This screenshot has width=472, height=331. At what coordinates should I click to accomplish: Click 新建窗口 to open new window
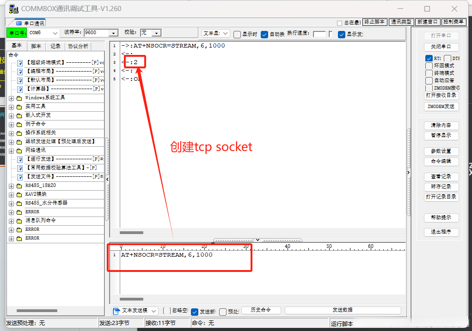(x=427, y=22)
